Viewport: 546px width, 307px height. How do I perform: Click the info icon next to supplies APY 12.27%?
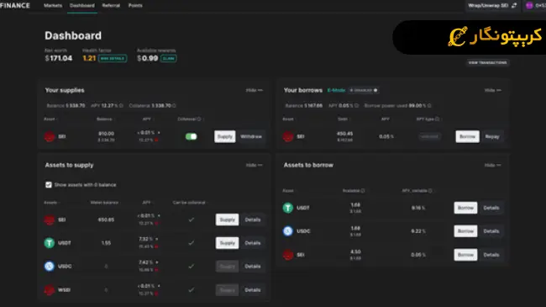(121, 106)
